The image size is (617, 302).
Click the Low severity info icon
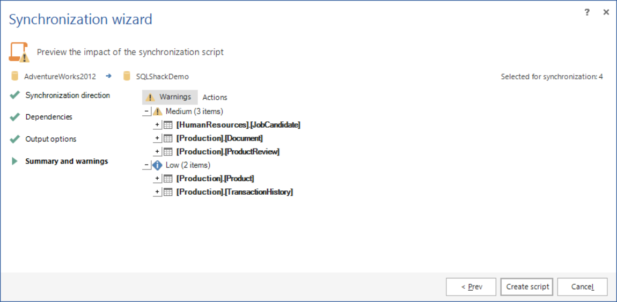click(157, 165)
